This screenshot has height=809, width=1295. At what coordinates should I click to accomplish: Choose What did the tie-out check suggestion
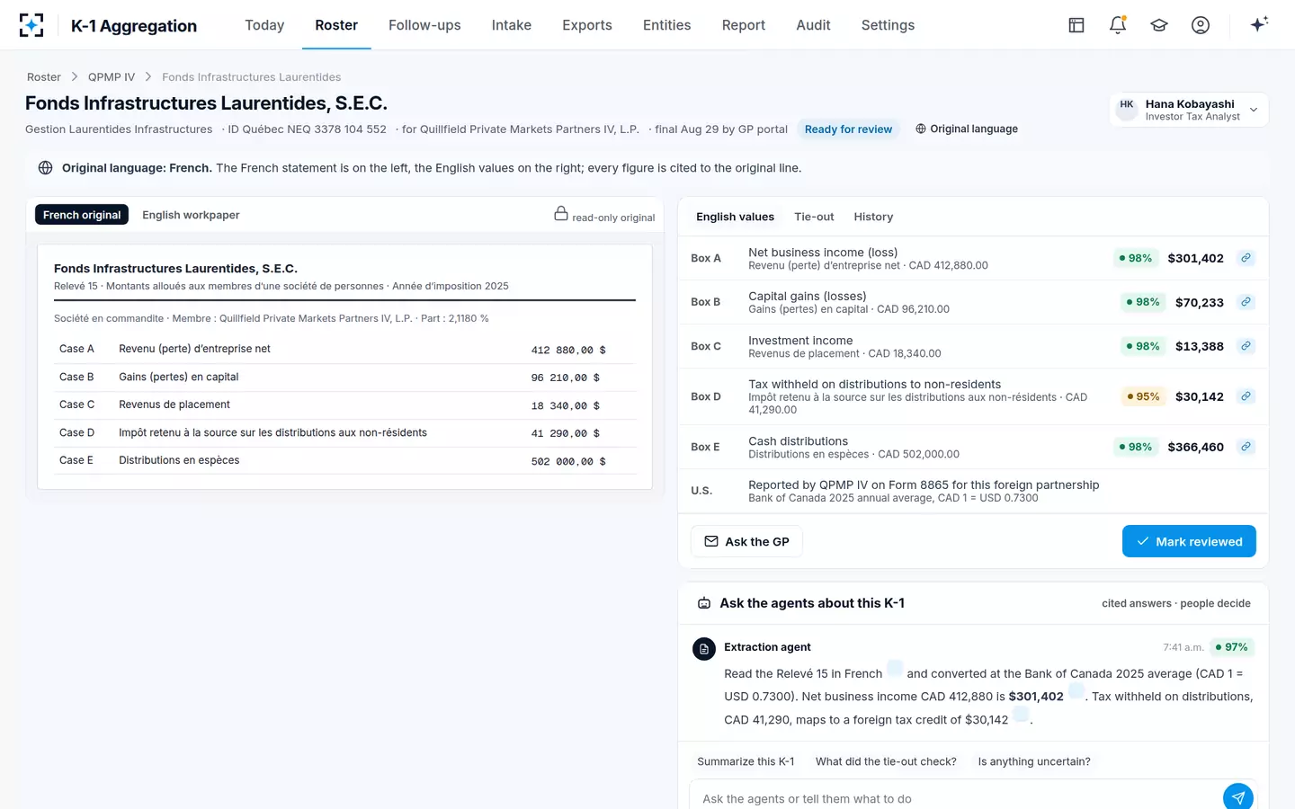point(886,761)
